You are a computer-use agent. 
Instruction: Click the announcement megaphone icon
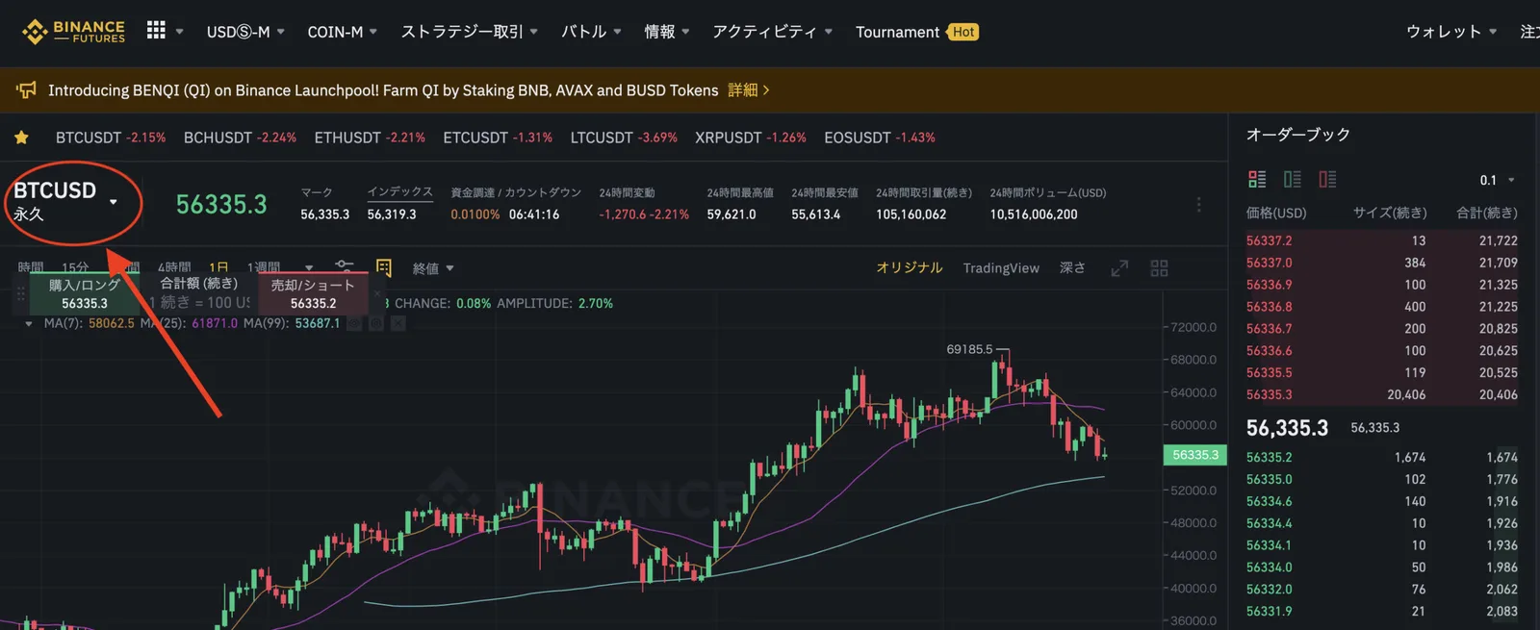tap(26, 90)
